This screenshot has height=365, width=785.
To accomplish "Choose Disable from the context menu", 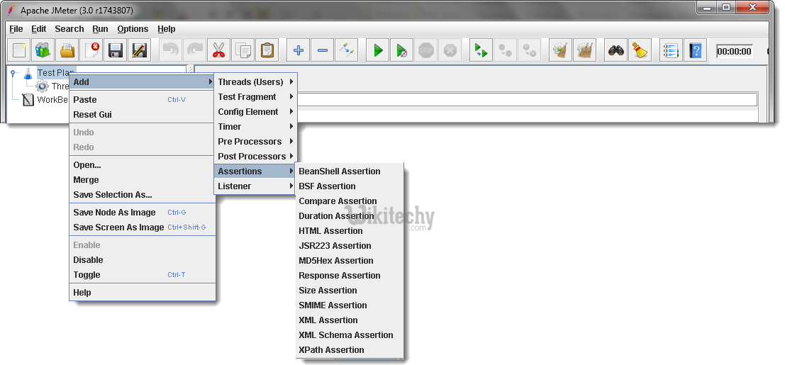I will click(89, 260).
